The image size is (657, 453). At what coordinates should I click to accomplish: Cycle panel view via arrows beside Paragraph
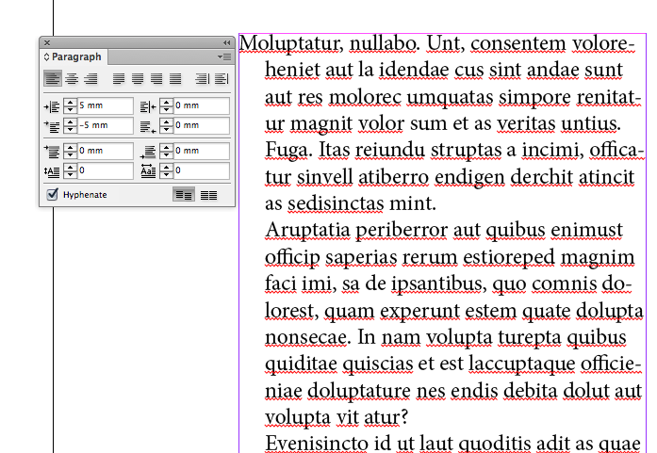click(x=46, y=57)
